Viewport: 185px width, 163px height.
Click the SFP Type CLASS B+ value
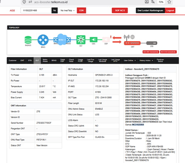[x=100, y=137]
